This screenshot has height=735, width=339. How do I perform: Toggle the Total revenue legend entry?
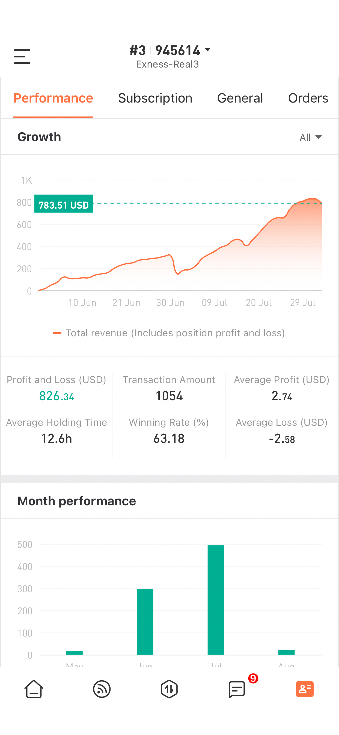pos(169,333)
